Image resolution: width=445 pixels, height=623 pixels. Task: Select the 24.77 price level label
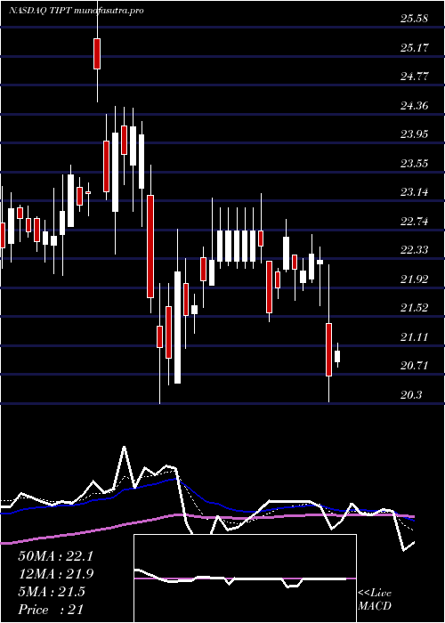[415, 77]
